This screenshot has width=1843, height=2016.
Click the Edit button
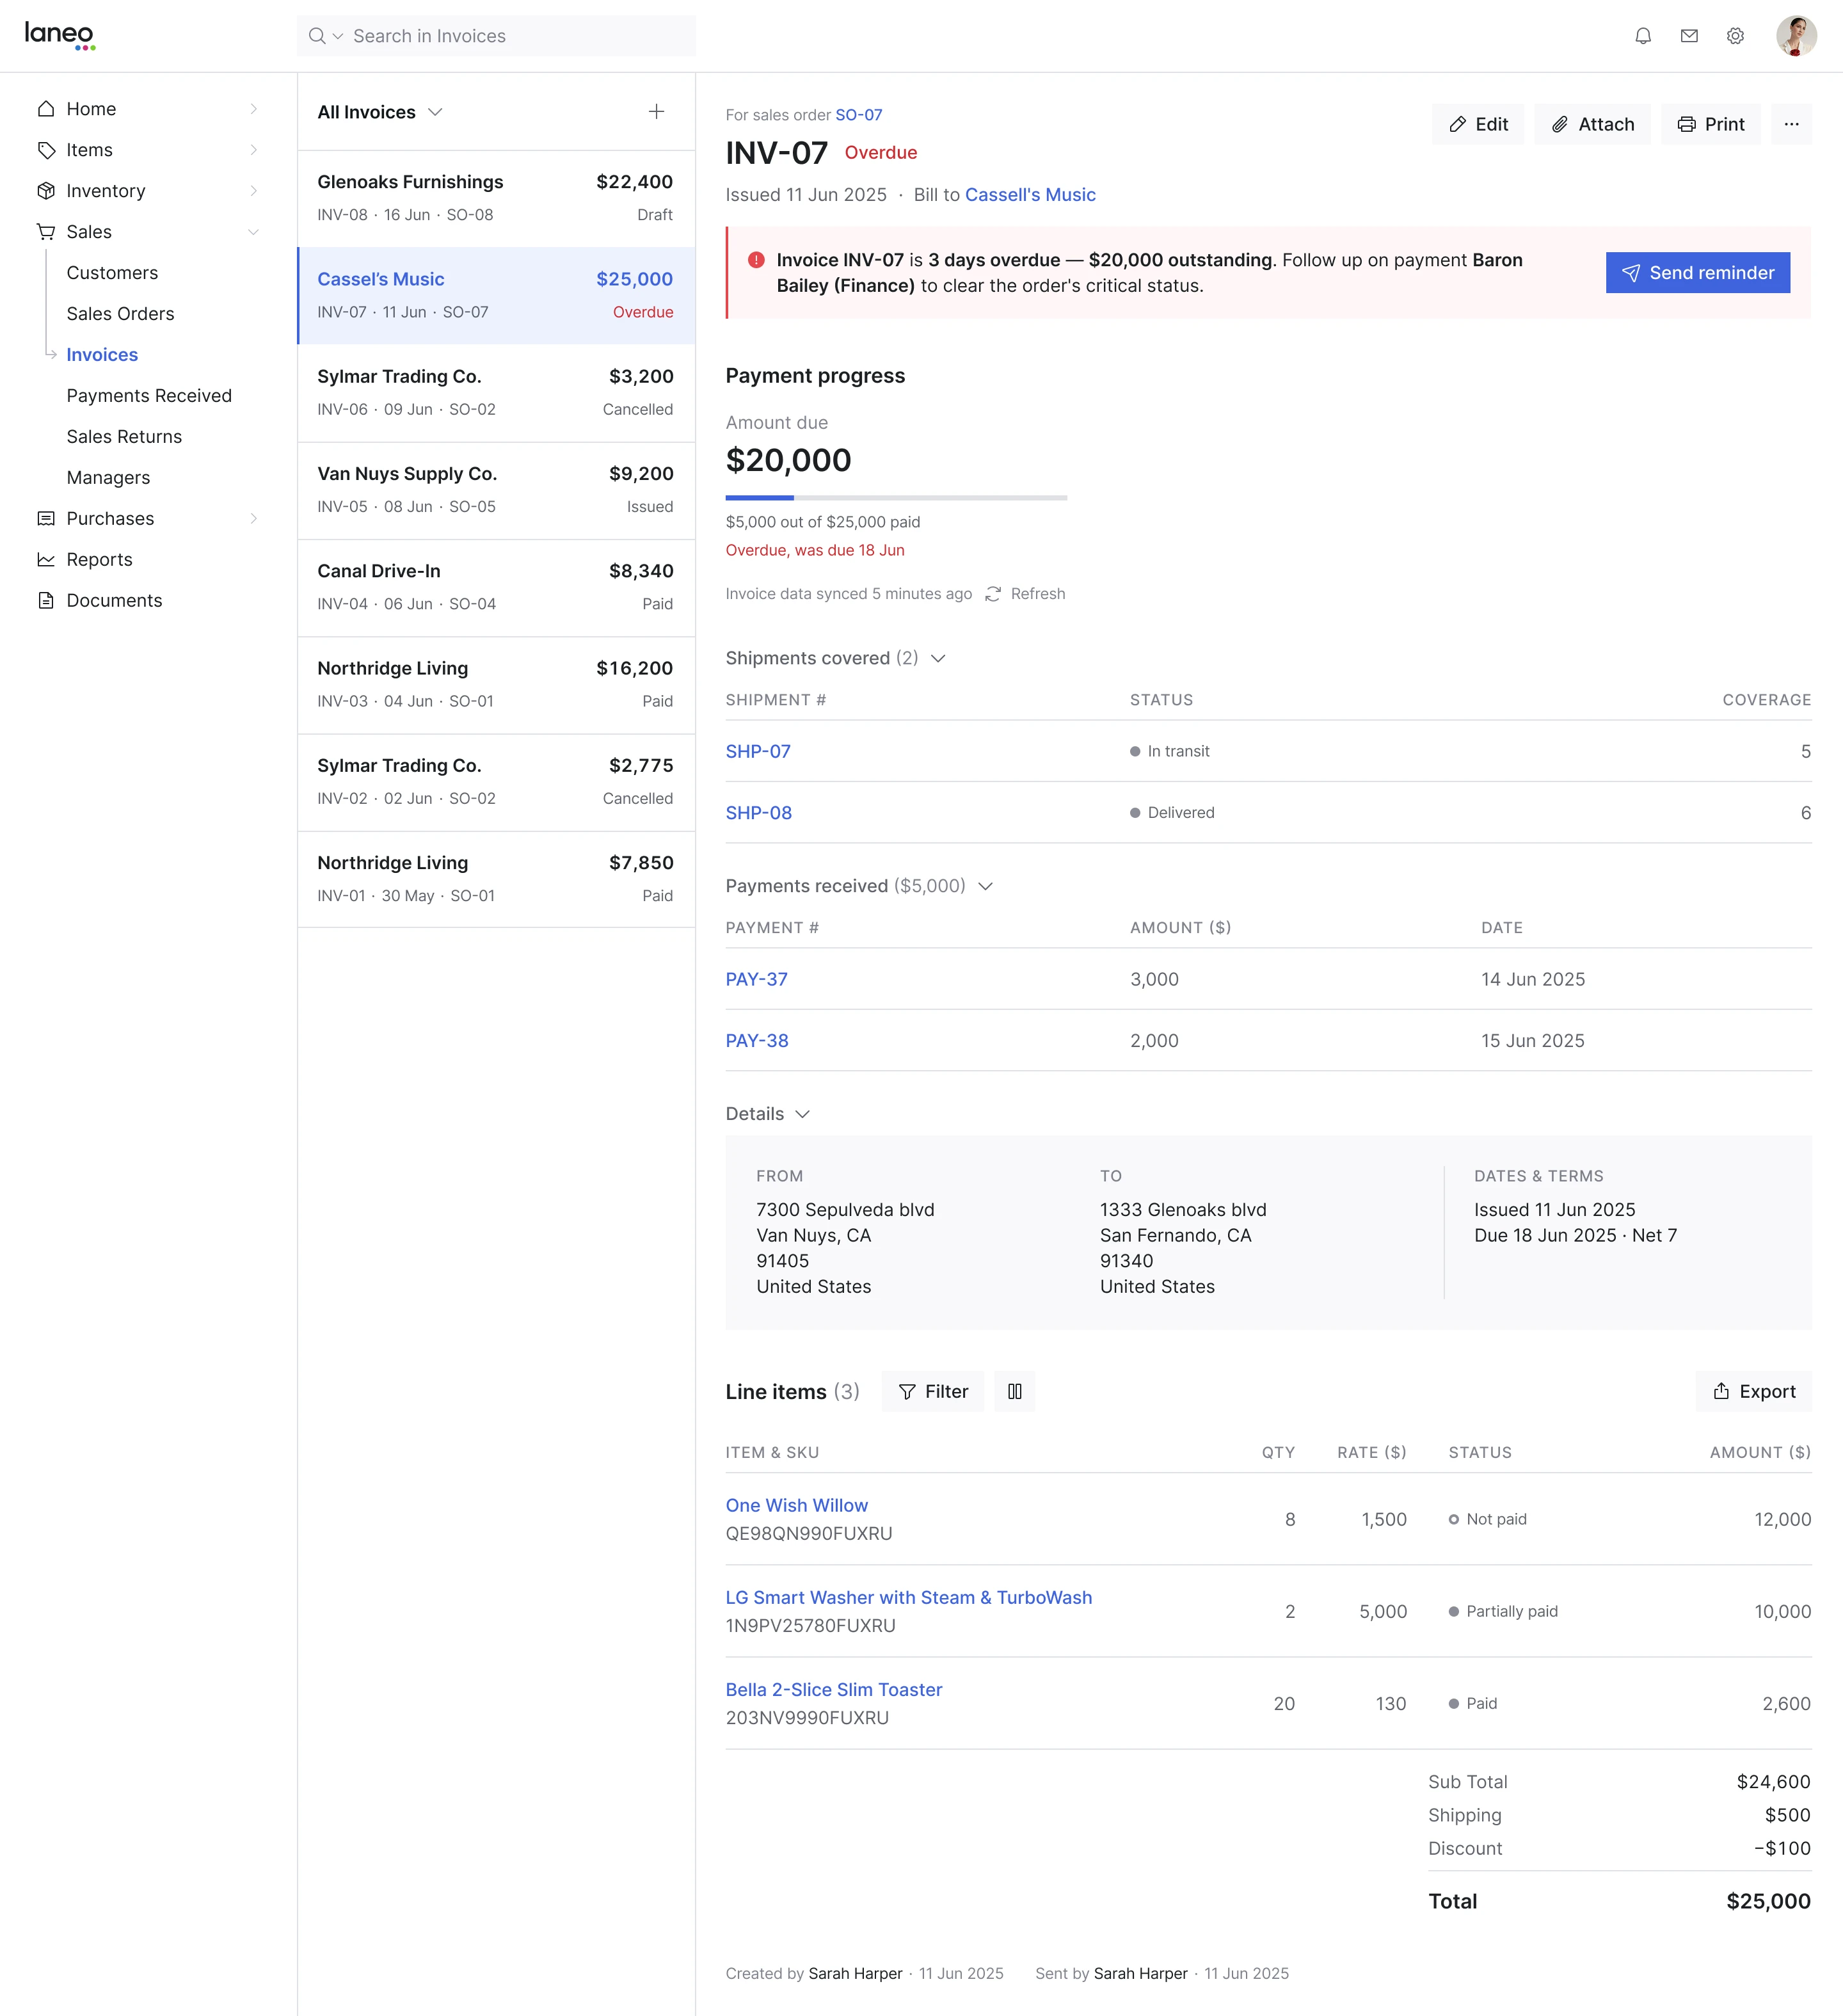(x=1478, y=124)
